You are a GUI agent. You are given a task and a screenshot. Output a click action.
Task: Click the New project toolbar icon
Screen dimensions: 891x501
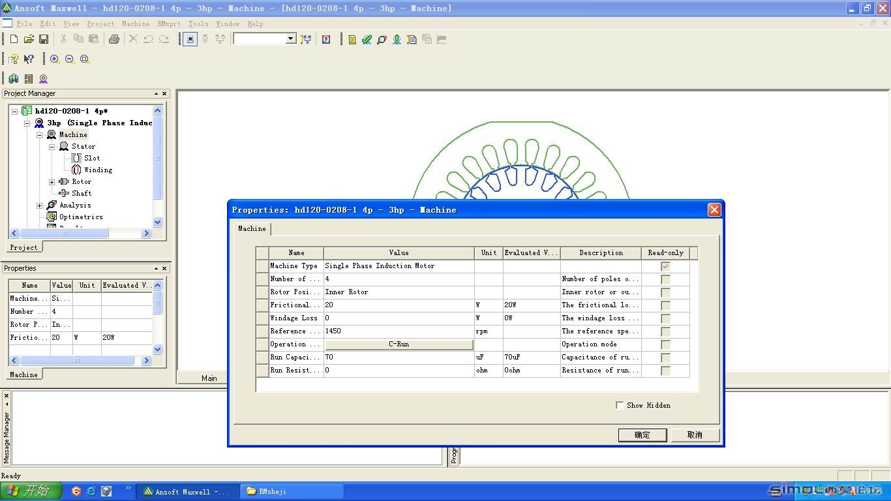pos(14,39)
